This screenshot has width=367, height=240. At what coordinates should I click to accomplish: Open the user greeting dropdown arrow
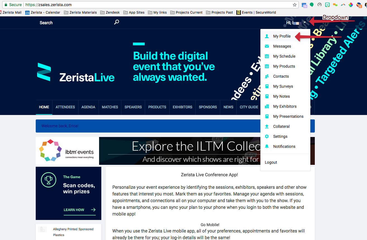tap(305, 23)
